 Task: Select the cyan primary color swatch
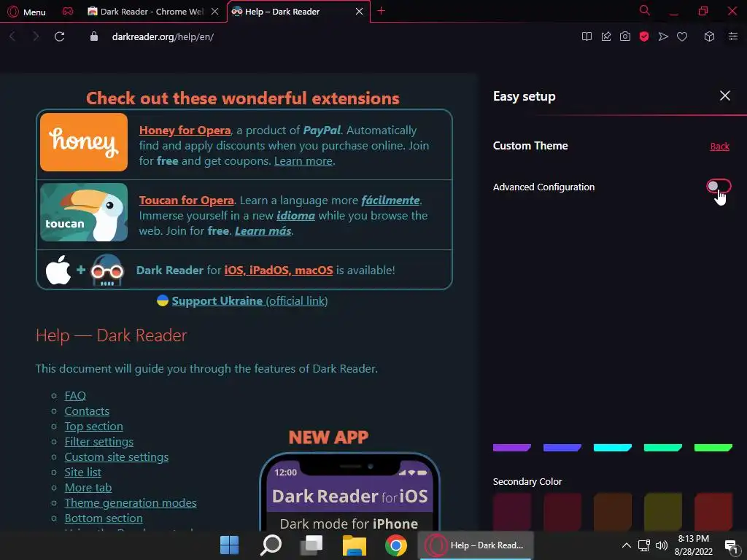pyautogui.click(x=613, y=448)
